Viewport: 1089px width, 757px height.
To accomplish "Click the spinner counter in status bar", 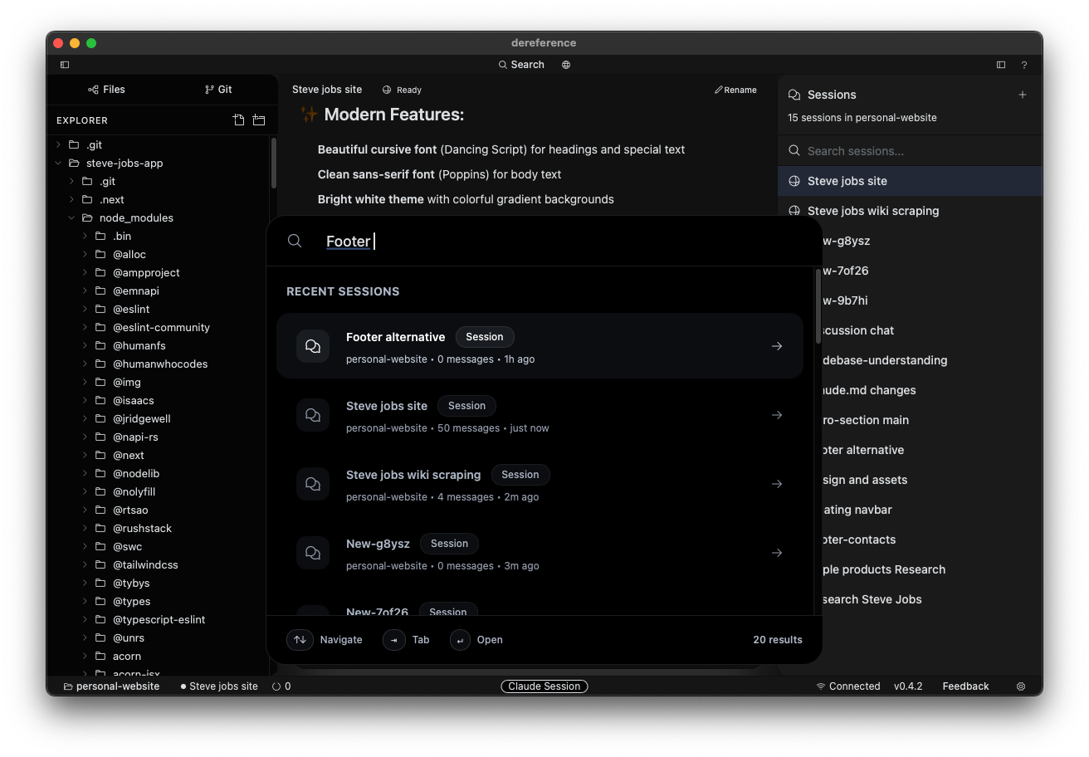I will click(x=281, y=686).
